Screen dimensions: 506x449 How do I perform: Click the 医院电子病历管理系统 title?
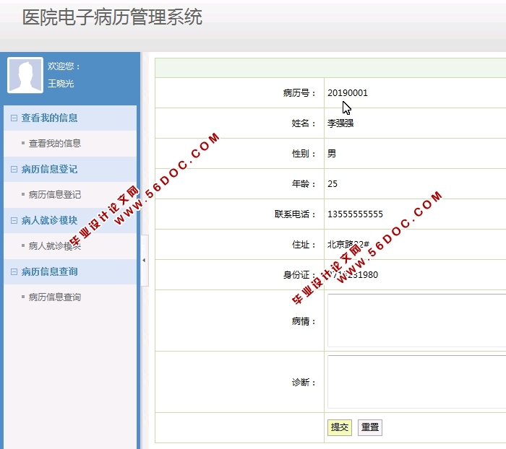pyautogui.click(x=112, y=17)
